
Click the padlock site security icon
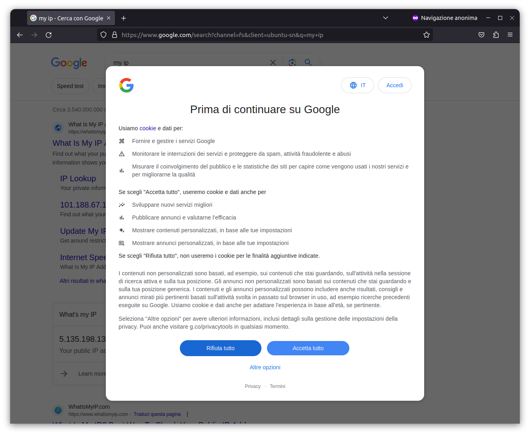point(115,35)
